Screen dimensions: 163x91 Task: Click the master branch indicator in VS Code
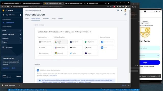tap(12, 90)
